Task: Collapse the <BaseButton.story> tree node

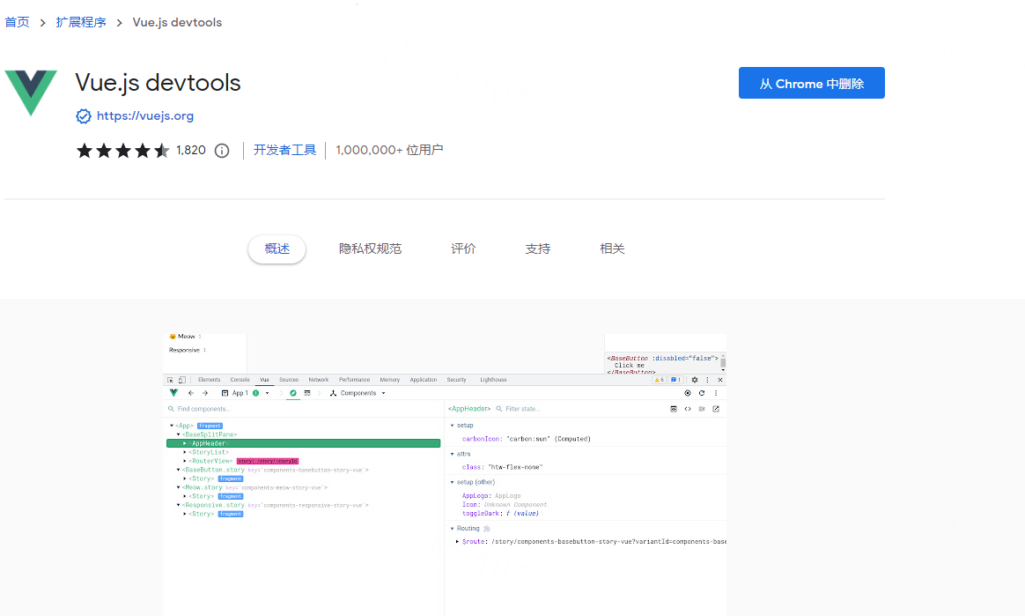Action: tap(179, 470)
